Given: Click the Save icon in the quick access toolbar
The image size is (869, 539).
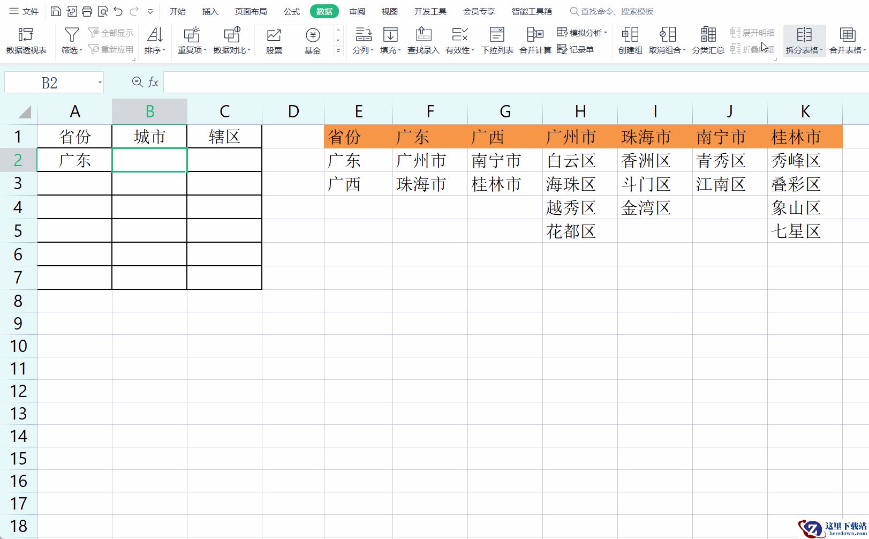Looking at the screenshot, I should tap(56, 11).
